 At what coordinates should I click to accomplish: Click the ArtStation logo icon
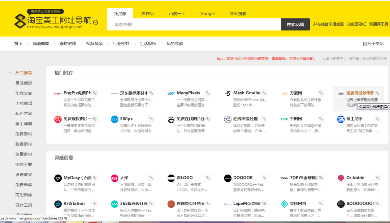(x=58, y=204)
